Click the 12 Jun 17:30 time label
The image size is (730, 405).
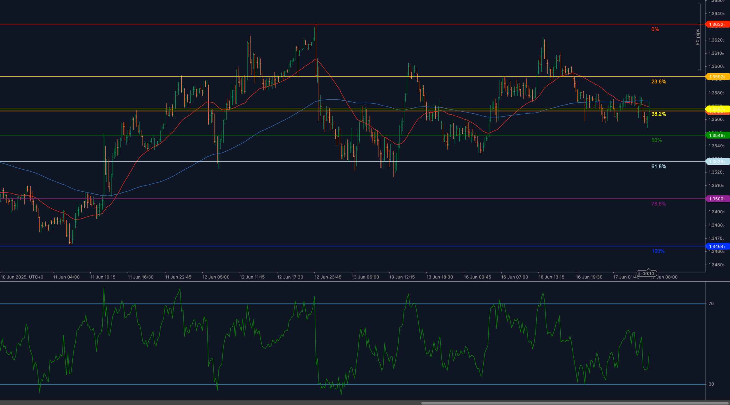coord(290,277)
